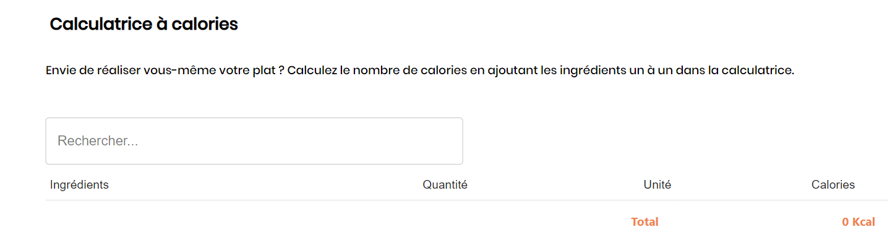The width and height of the screenshot is (895, 240).
Task: Click the Calculatrice à calories heading
Action: [143, 24]
